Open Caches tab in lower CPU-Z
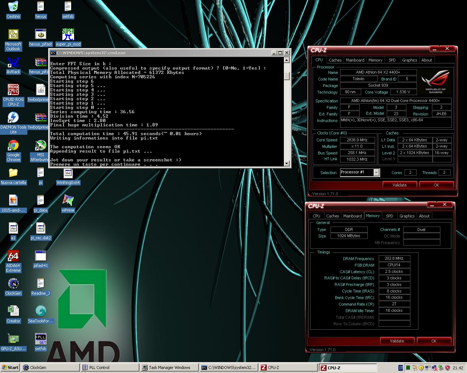 332,216
